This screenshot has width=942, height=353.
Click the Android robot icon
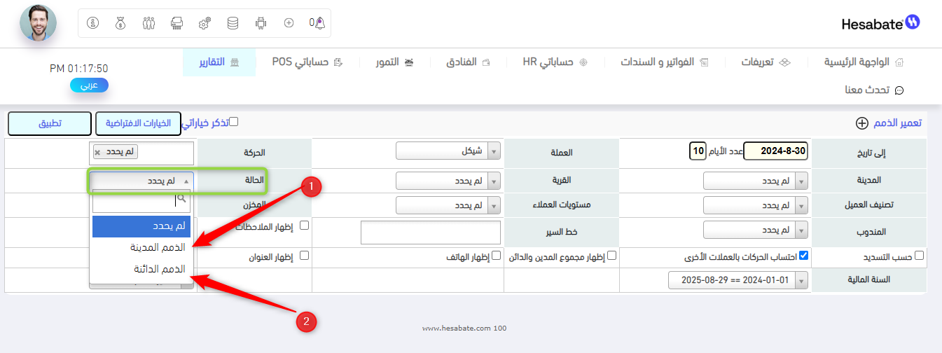261,23
